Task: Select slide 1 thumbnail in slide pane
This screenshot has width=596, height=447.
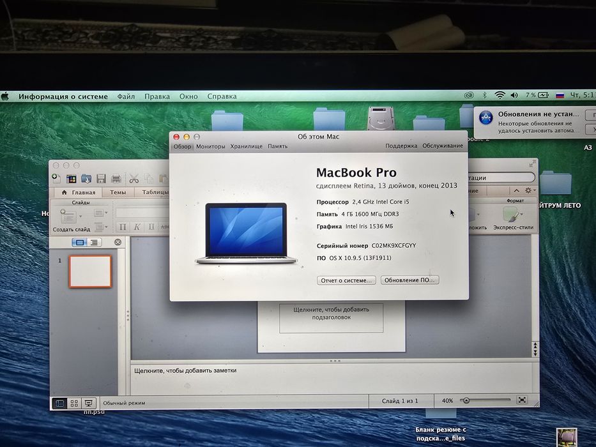Action: point(90,271)
